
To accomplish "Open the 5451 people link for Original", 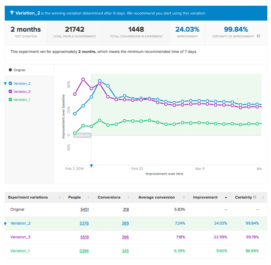I will pos(84,209).
